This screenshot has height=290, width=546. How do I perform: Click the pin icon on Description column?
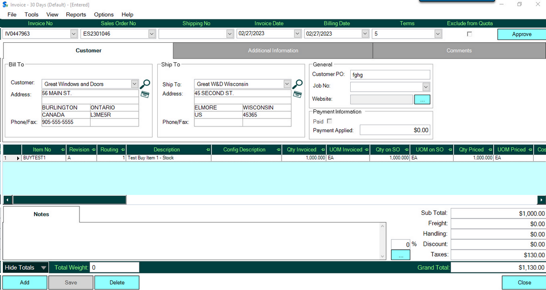pos(208,150)
